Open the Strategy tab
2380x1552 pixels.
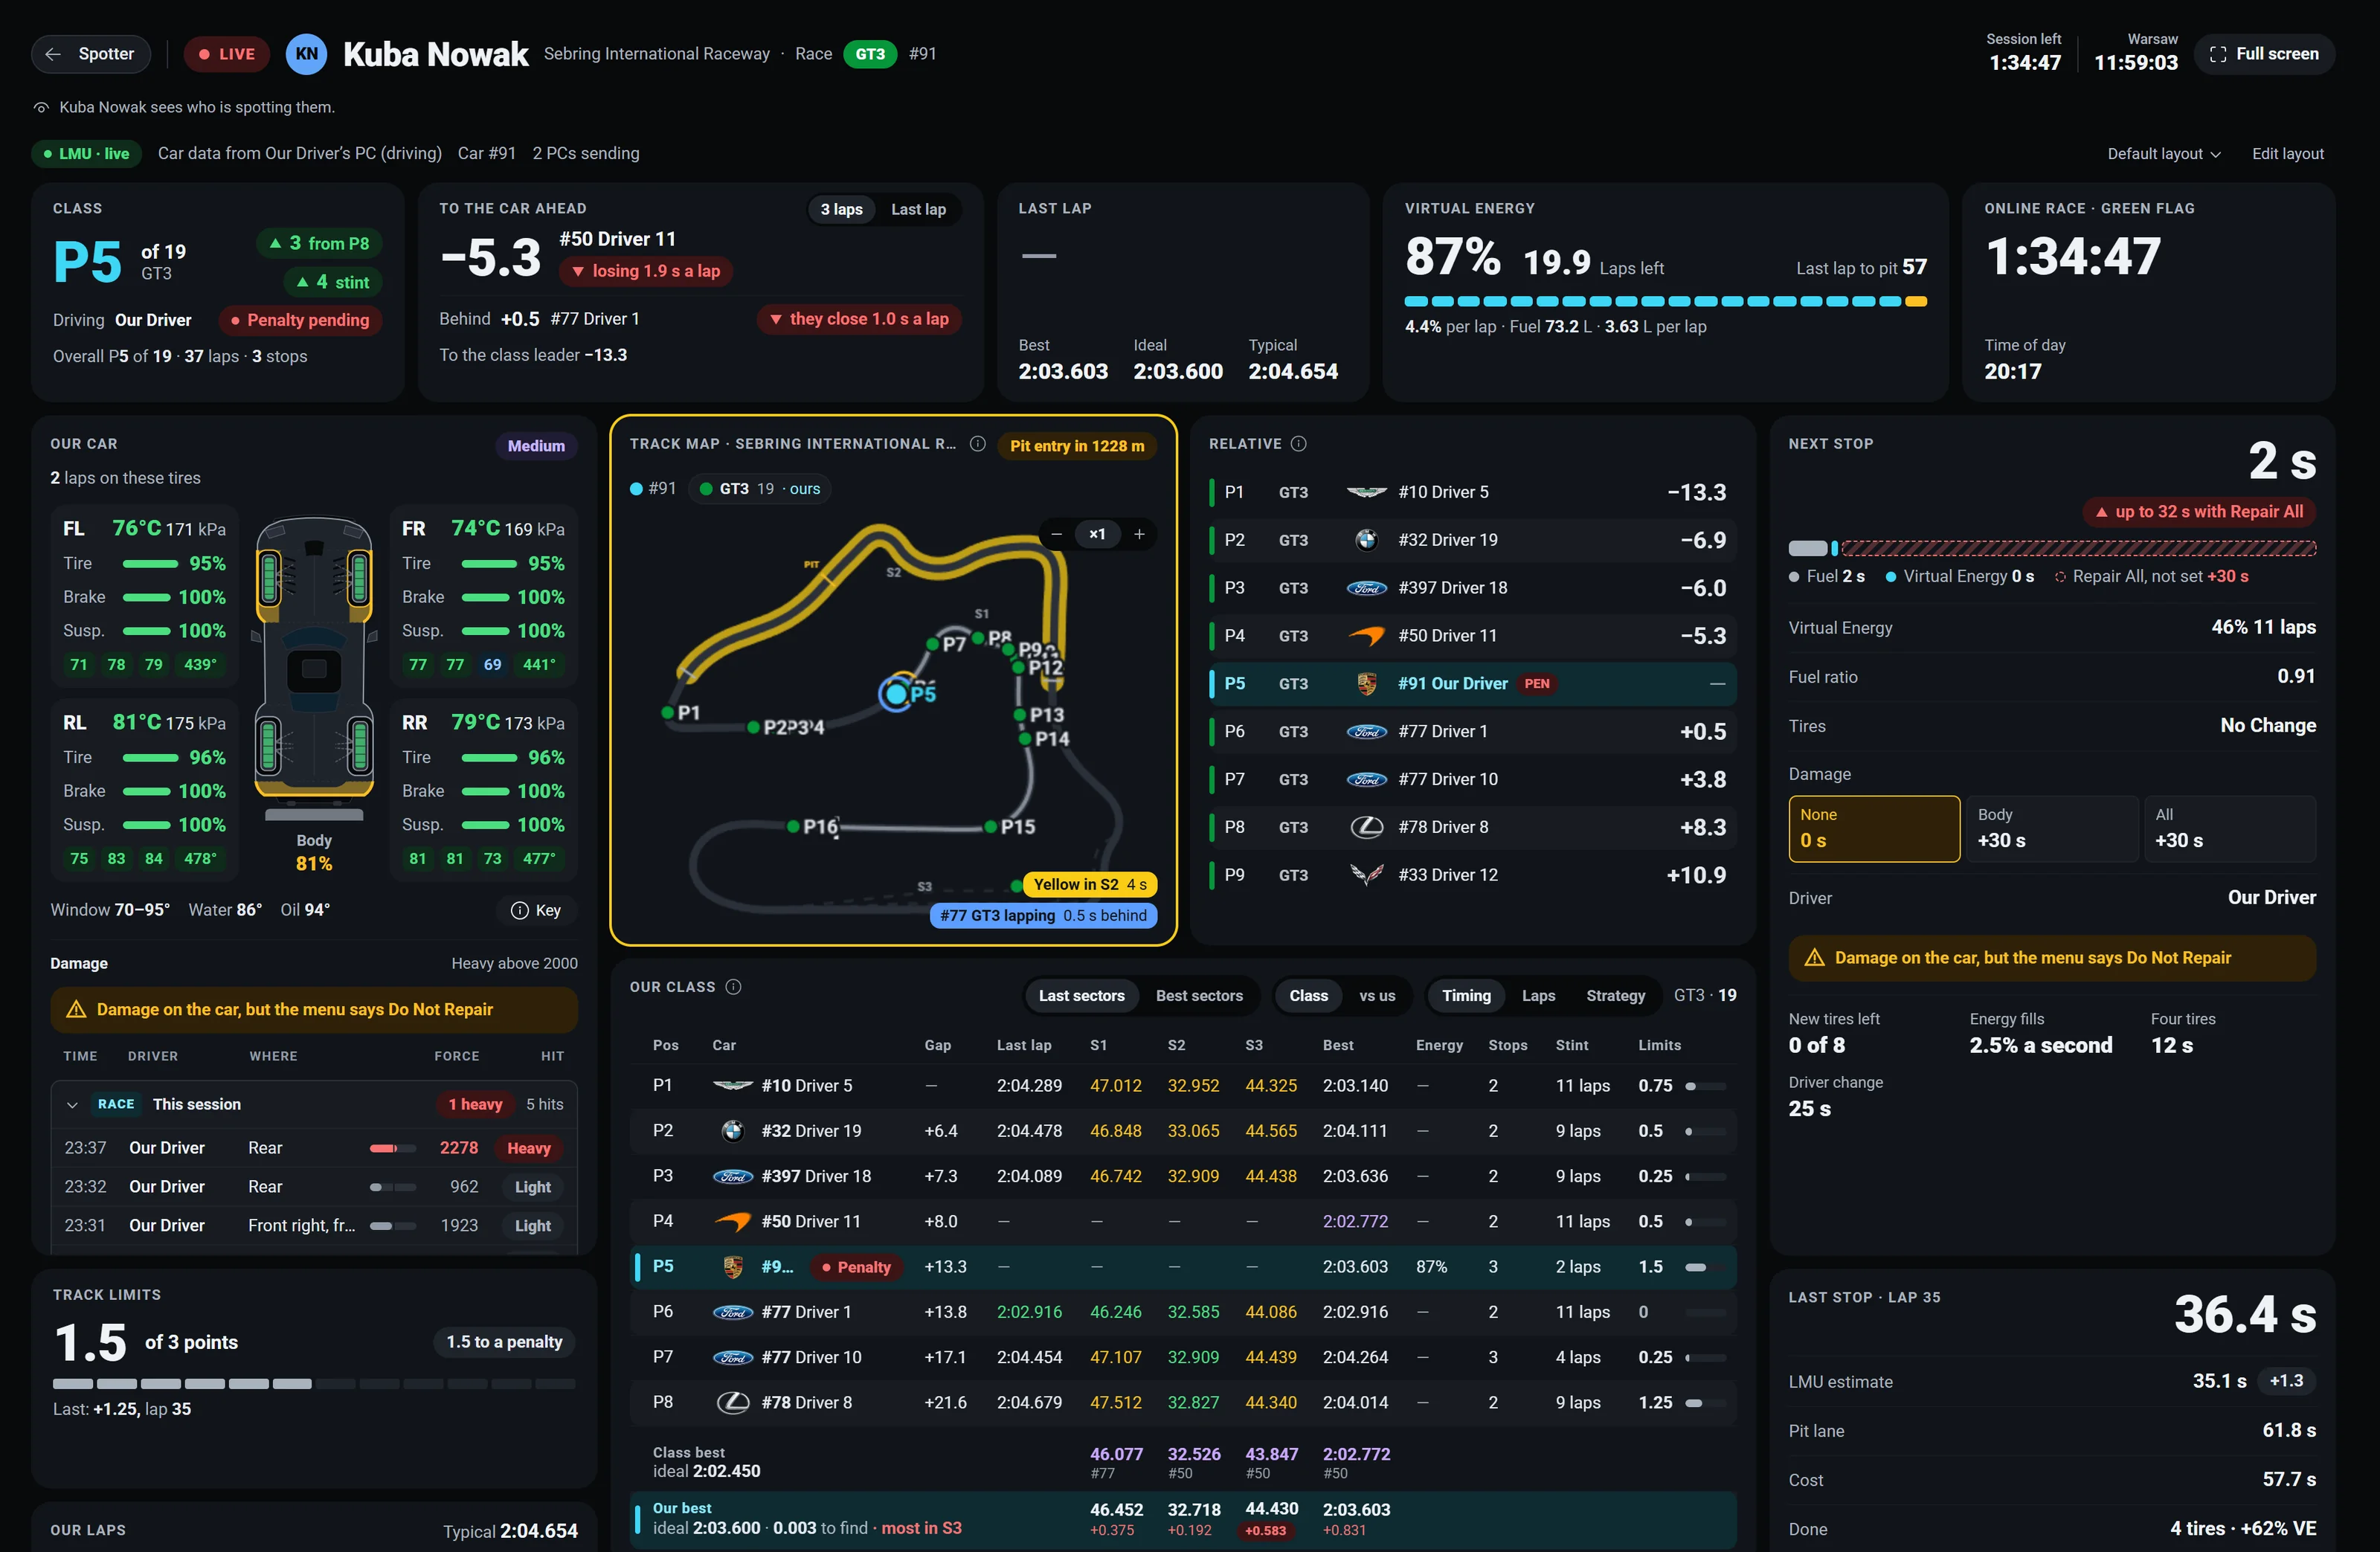(1615, 996)
